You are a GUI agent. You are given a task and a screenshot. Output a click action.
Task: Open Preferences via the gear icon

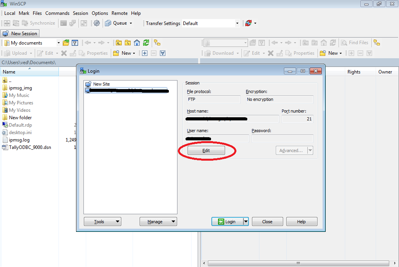[x=97, y=23]
